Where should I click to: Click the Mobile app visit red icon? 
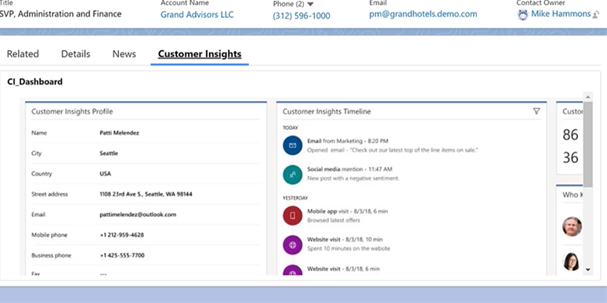point(293,215)
